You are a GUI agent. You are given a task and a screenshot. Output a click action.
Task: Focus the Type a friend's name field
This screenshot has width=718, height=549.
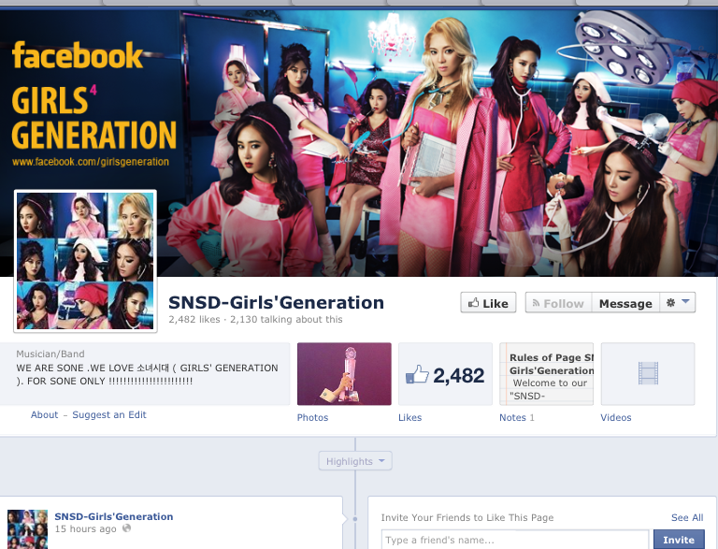coord(515,540)
